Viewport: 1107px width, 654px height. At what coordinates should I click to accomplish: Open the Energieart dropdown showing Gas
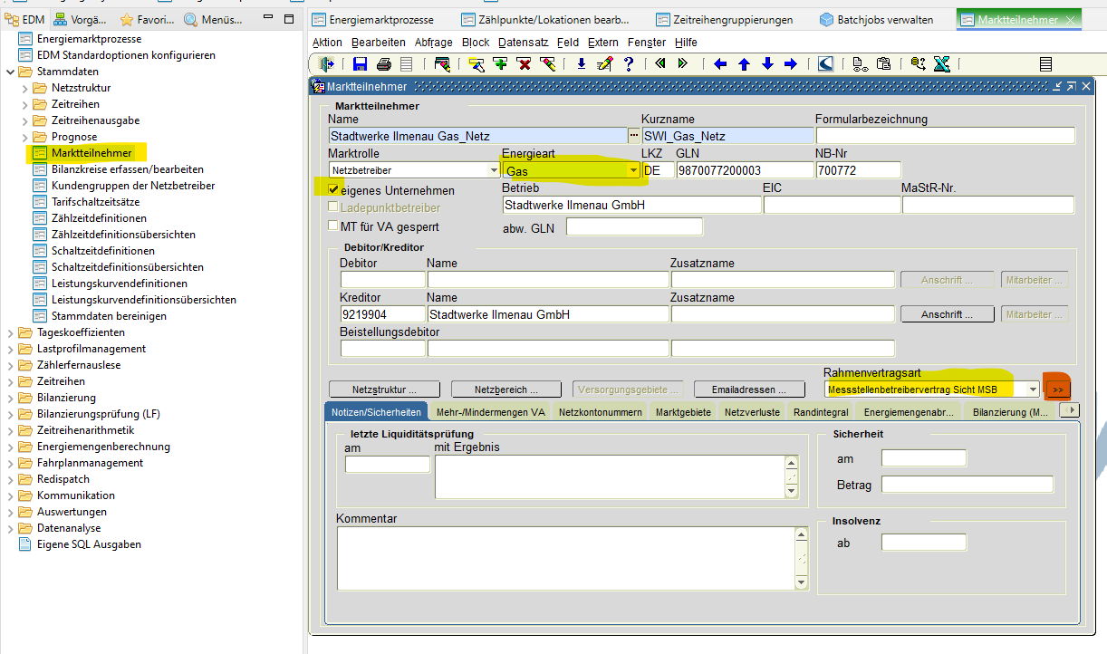tap(632, 170)
